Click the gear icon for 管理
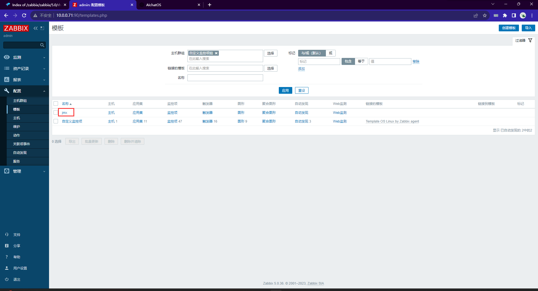 click(x=7, y=171)
